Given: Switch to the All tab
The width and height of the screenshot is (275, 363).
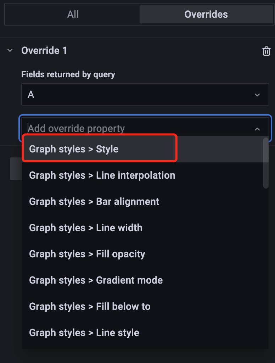Looking at the screenshot, I should pyautogui.click(x=72, y=14).
